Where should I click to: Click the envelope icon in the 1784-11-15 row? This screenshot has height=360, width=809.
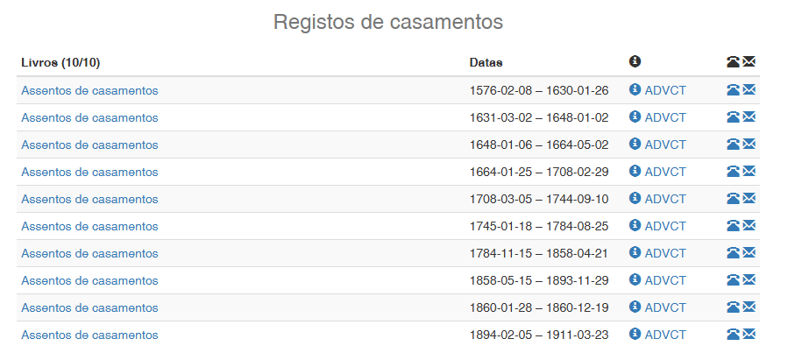[x=749, y=253]
